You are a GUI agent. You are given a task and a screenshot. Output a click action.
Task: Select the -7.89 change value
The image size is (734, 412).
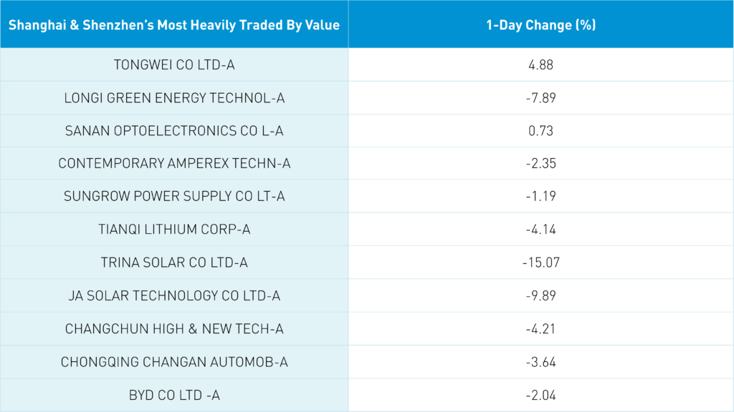tap(541, 98)
